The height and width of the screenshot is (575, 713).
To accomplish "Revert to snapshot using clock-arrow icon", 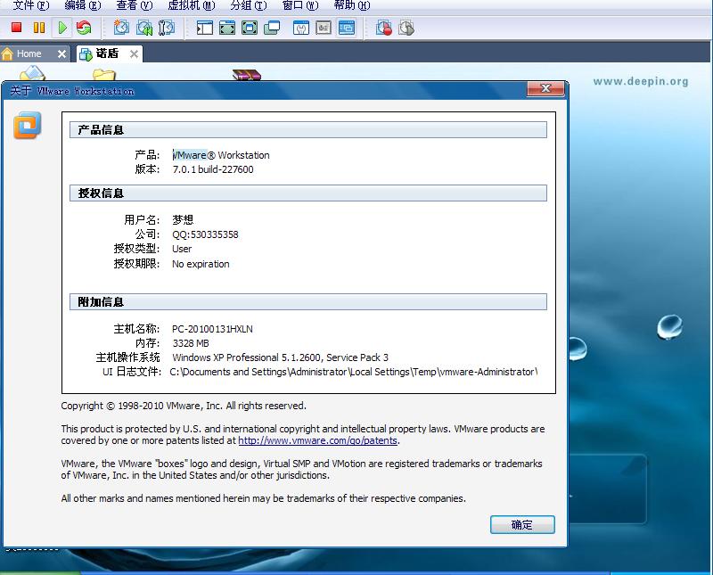I will (144, 28).
